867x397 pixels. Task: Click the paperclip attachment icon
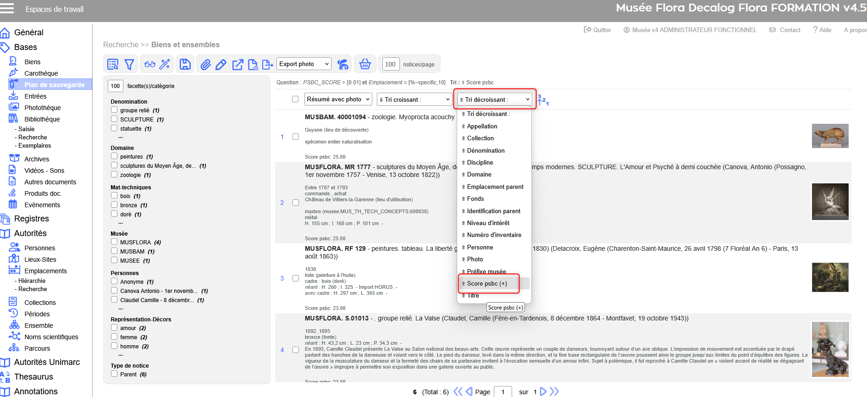[x=206, y=65]
